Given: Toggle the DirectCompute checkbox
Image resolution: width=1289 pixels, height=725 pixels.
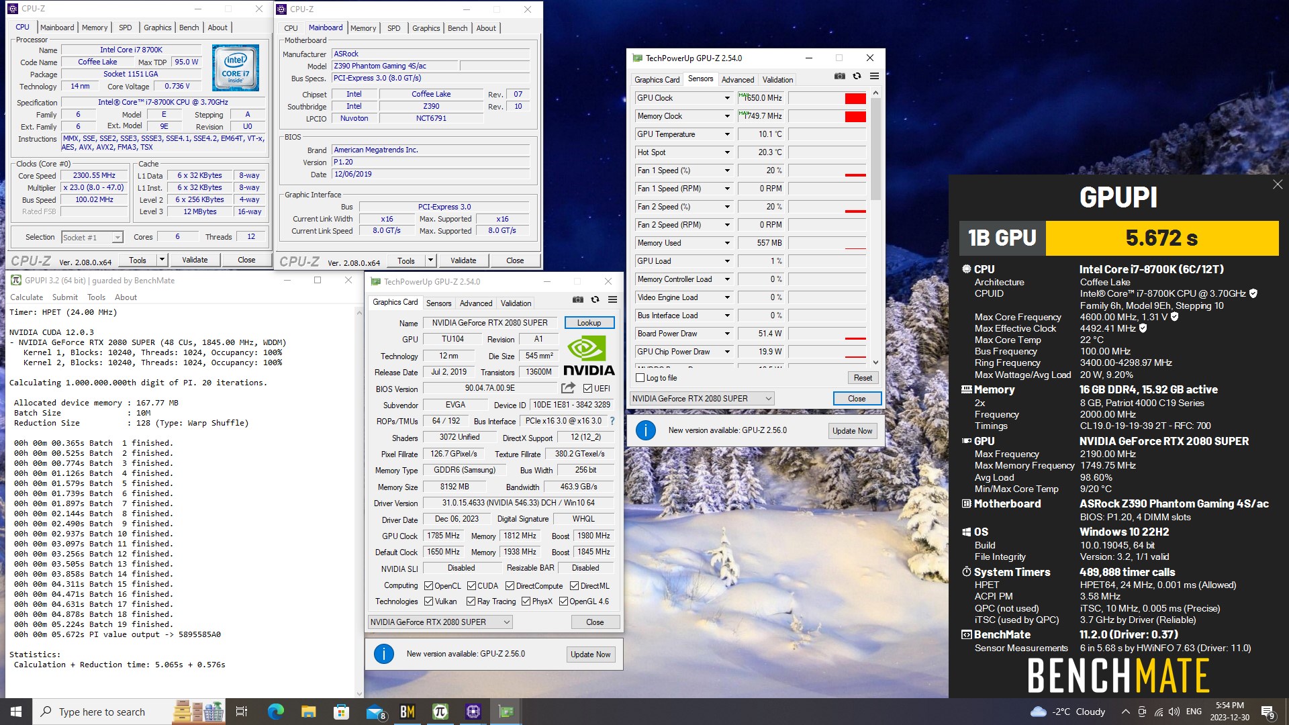Looking at the screenshot, I should click(510, 586).
